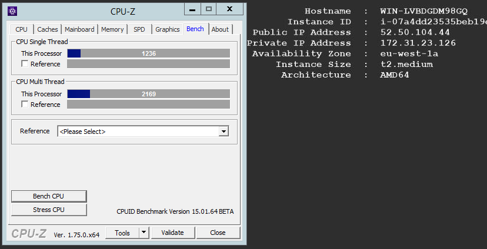Image resolution: width=487 pixels, height=249 pixels.
Task: Click the Close button at the bottom
Action: coord(218,233)
